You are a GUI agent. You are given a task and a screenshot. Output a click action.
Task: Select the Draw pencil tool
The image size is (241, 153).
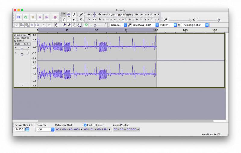(74, 15)
